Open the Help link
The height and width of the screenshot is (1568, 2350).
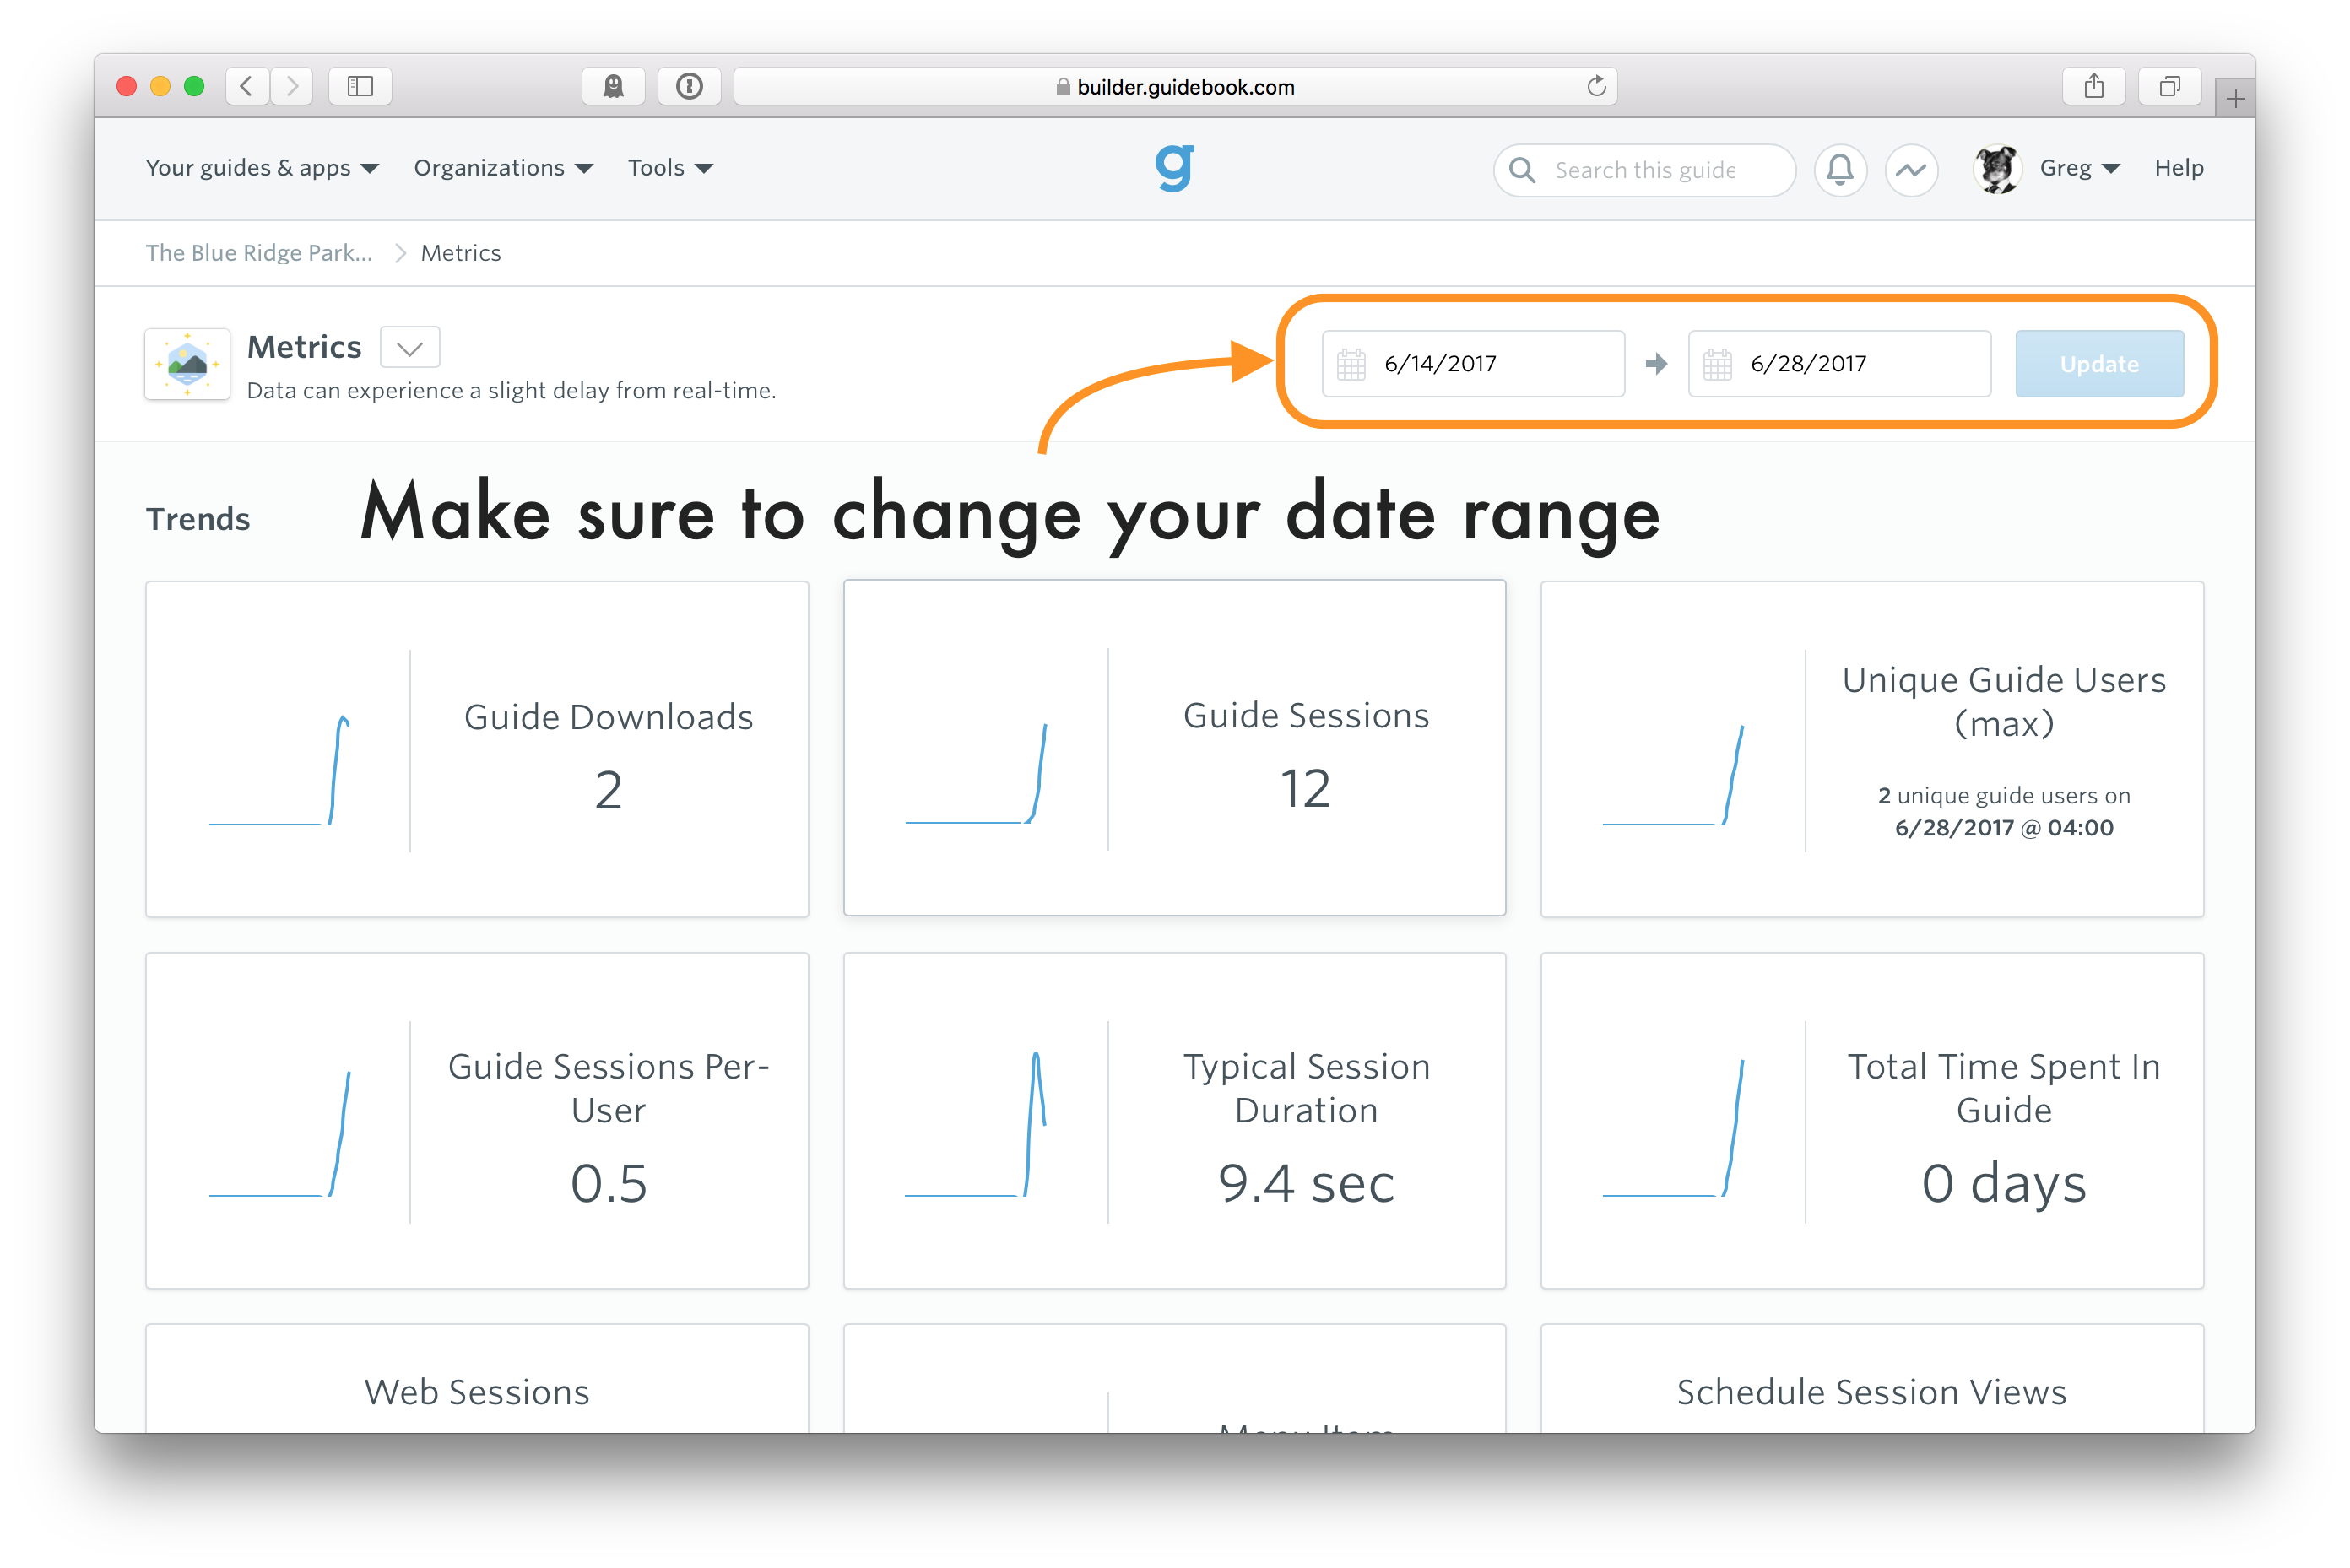(2178, 168)
